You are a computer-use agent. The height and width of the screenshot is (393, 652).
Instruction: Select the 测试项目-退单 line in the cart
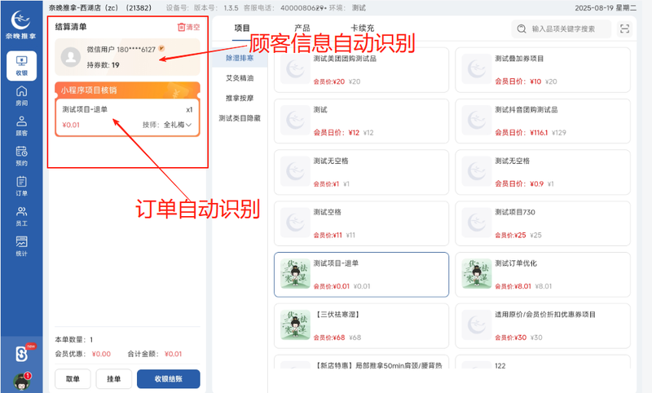pyautogui.click(x=127, y=117)
